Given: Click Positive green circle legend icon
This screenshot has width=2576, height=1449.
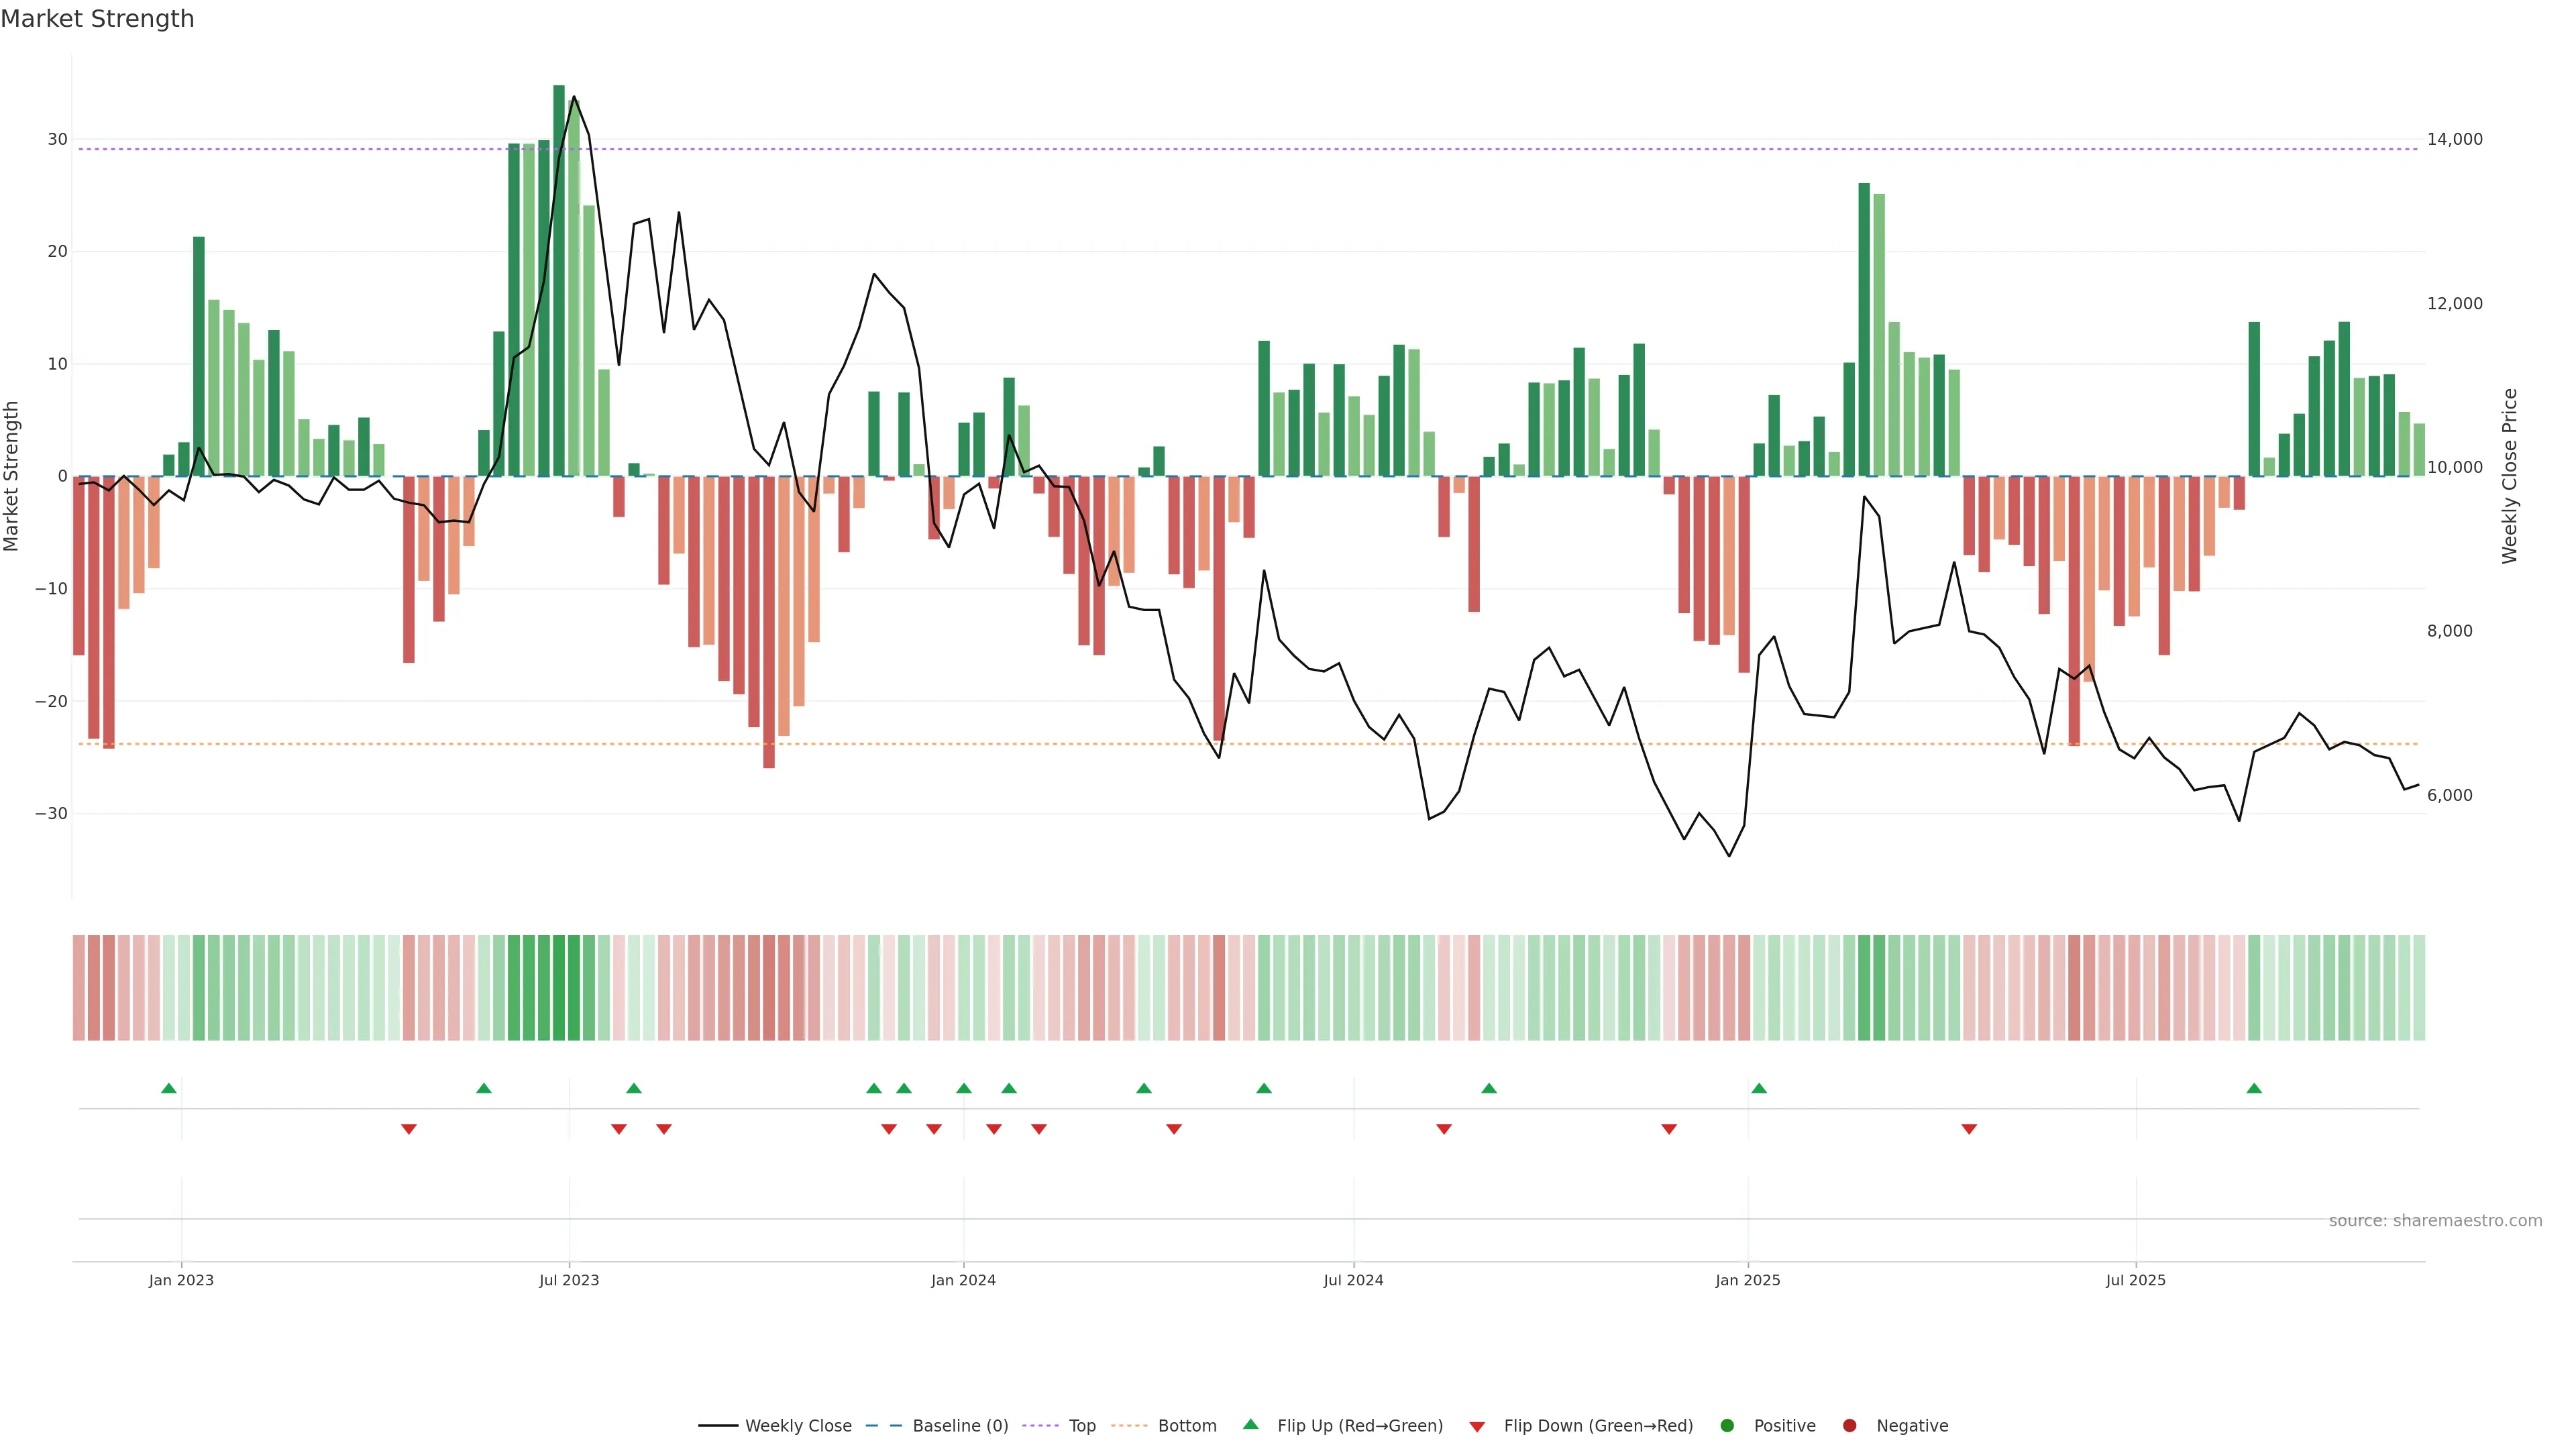Looking at the screenshot, I should coord(1727,1426).
